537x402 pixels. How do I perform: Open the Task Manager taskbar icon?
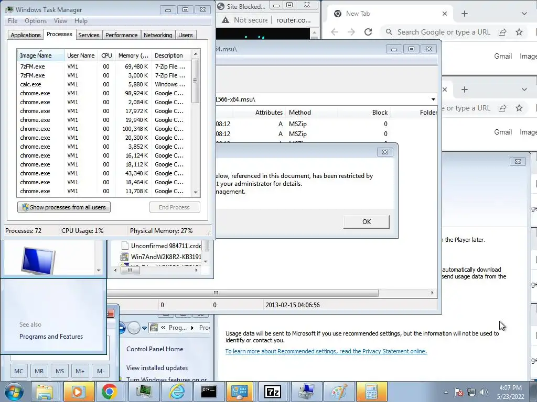pyautogui.click(x=144, y=392)
